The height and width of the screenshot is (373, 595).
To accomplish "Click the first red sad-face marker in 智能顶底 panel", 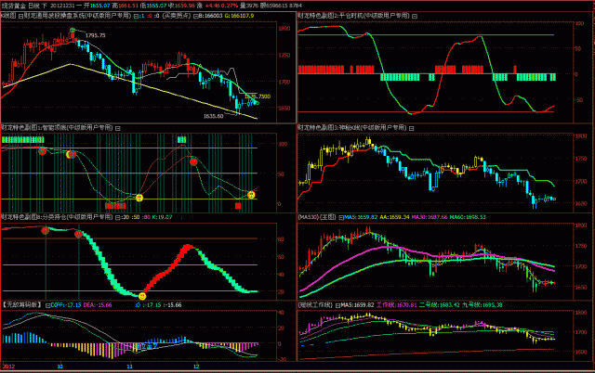I will pyautogui.click(x=42, y=150).
